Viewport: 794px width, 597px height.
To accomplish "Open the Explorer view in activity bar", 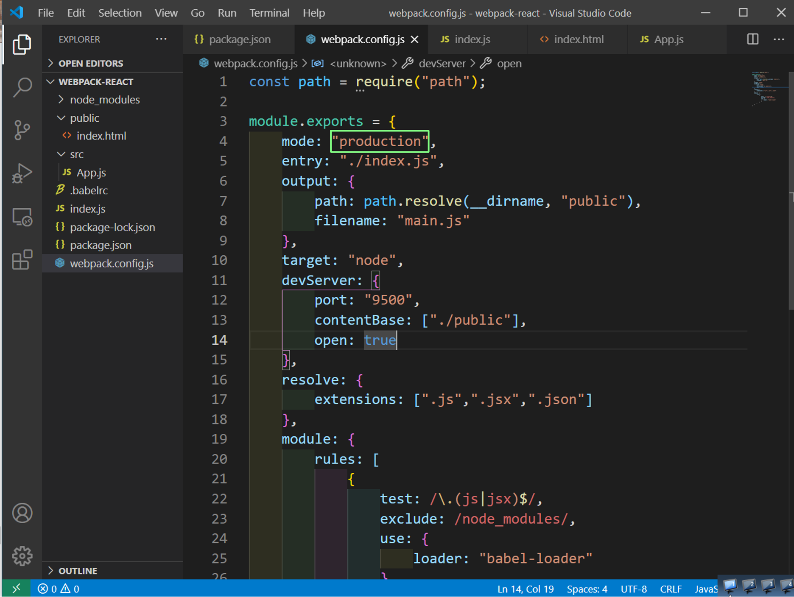I will point(22,44).
